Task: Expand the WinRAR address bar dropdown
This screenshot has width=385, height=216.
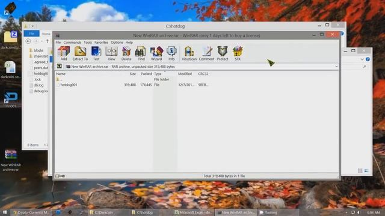Action: pyautogui.click(x=336, y=67)
